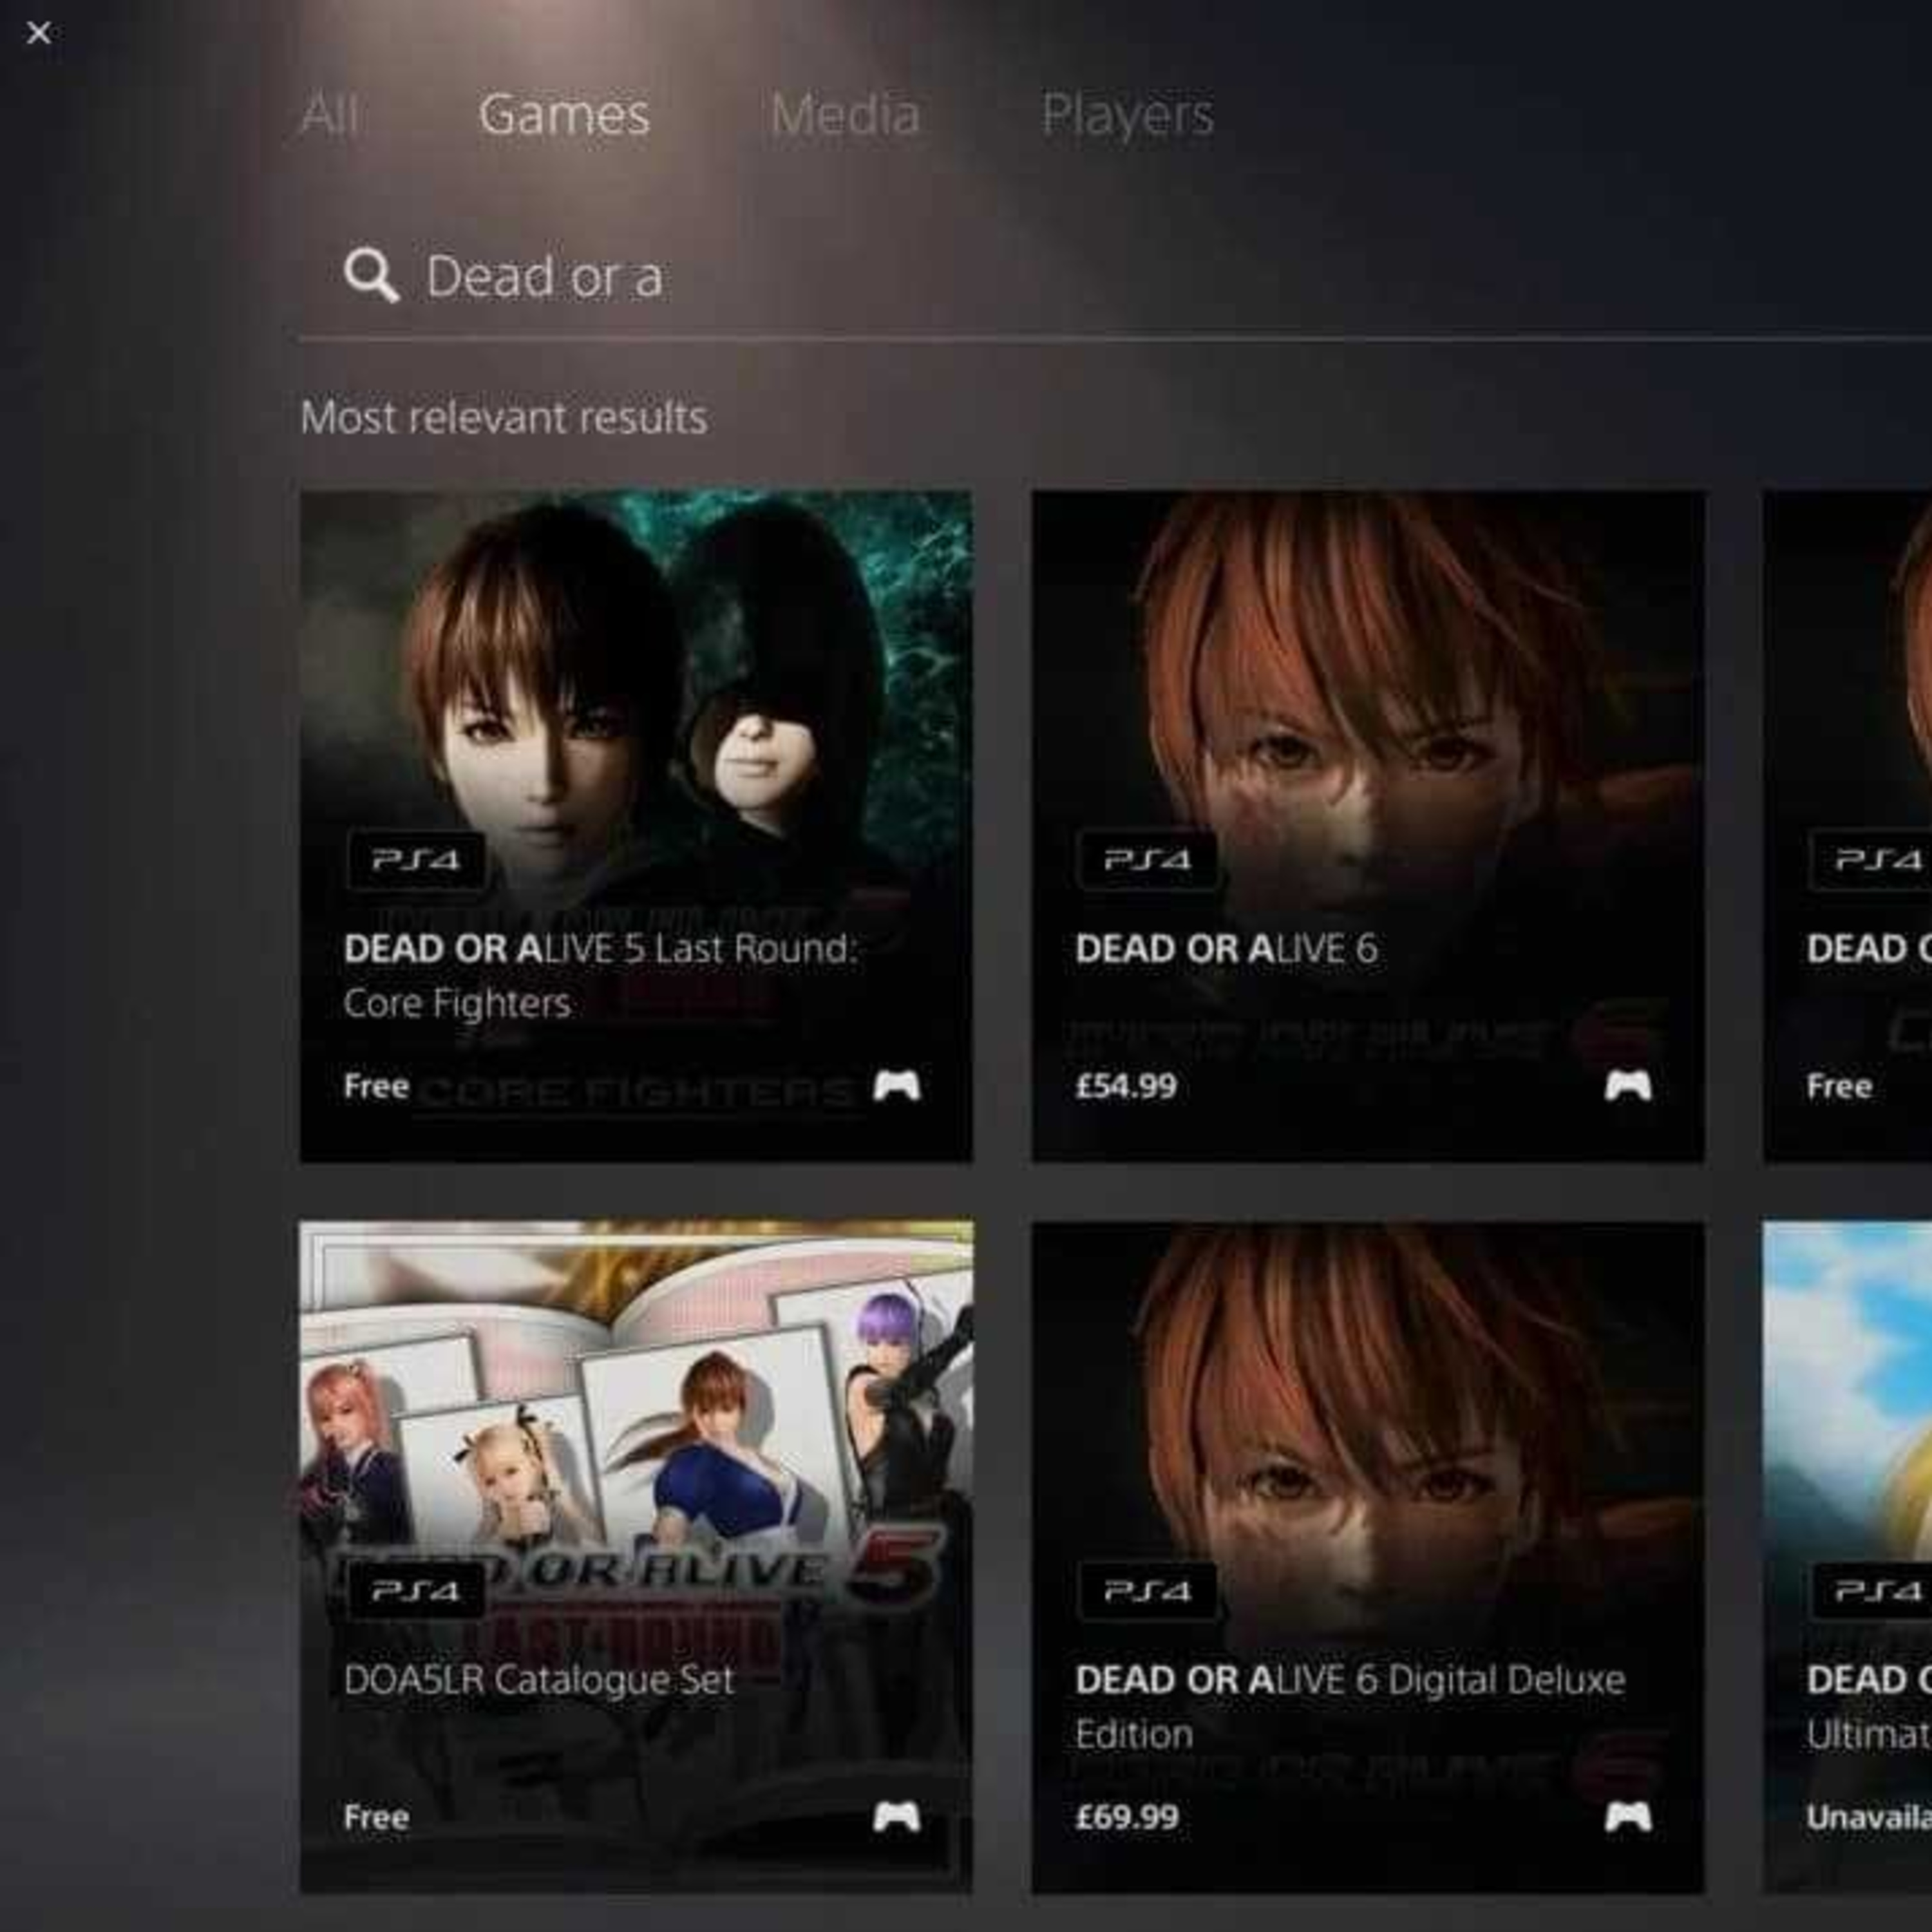
Task: Click Free price on DOA5LR Catalogue Set
Action: click(376, 1816)
